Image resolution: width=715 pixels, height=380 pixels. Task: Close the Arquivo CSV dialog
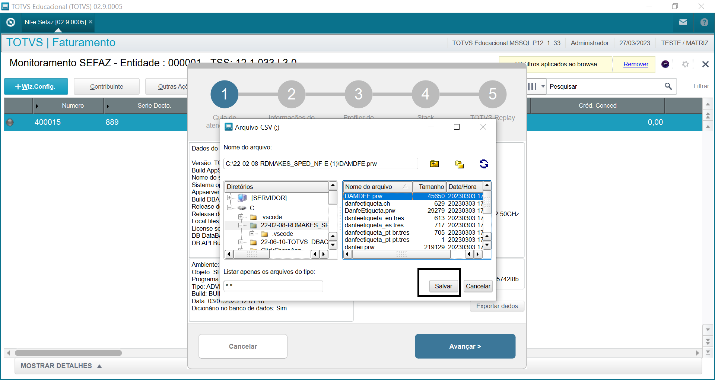(x=483, y=127)
